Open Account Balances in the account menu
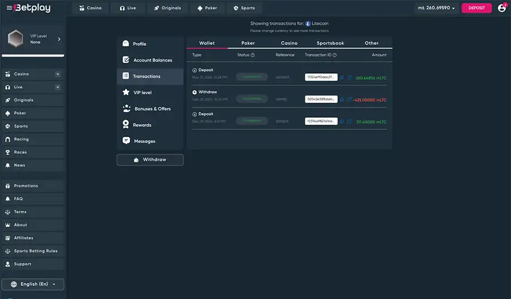This screenshot has height=299, width=511. 150,60
